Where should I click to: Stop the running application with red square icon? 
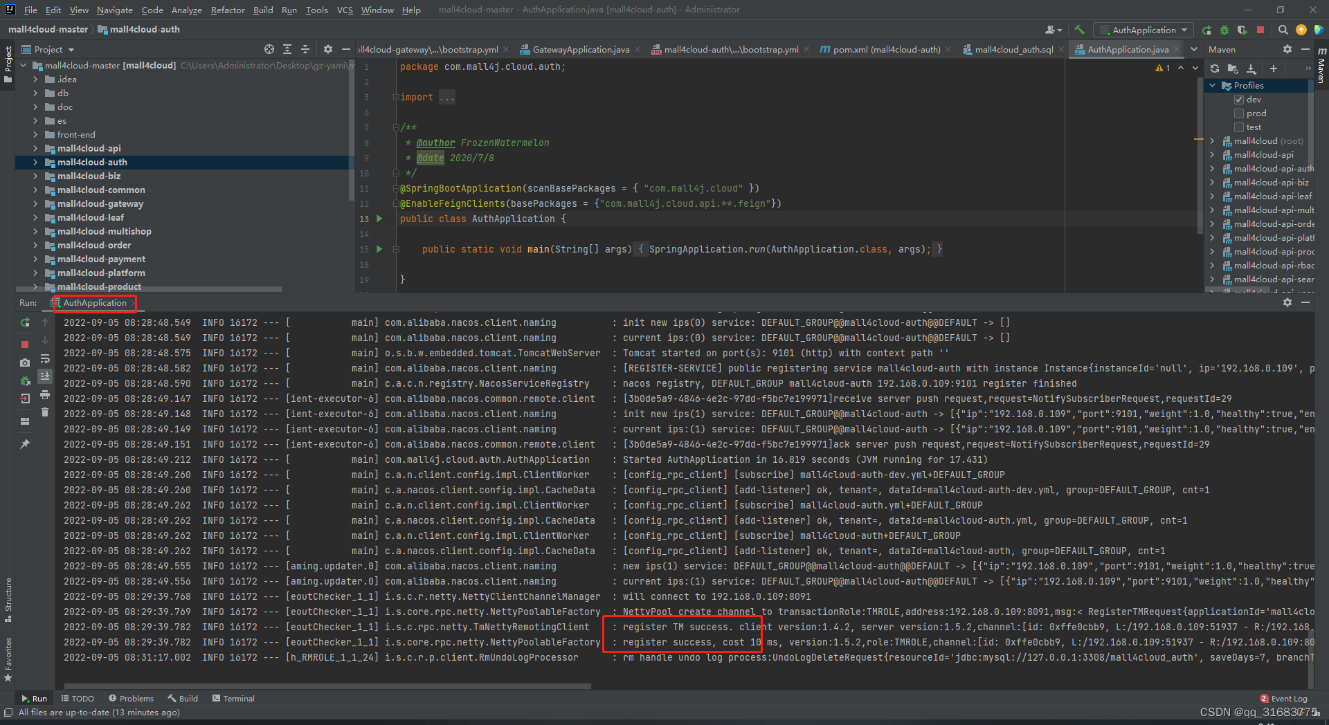[x=24, y=344]
